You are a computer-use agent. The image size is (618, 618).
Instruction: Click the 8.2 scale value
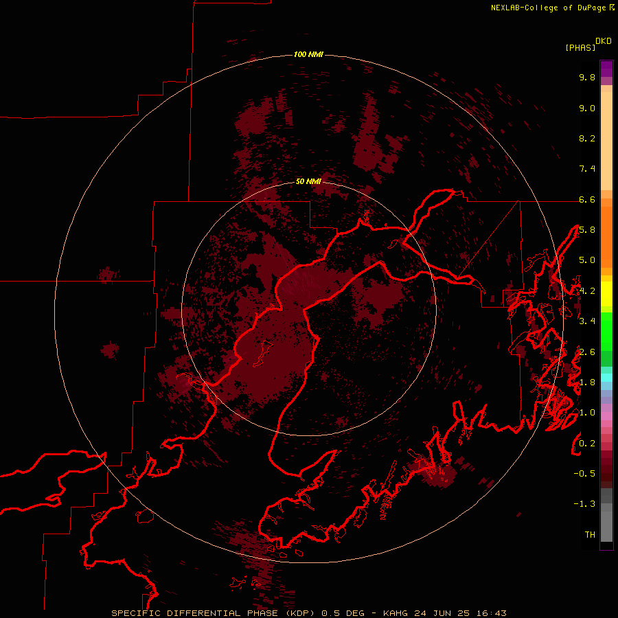587,138
